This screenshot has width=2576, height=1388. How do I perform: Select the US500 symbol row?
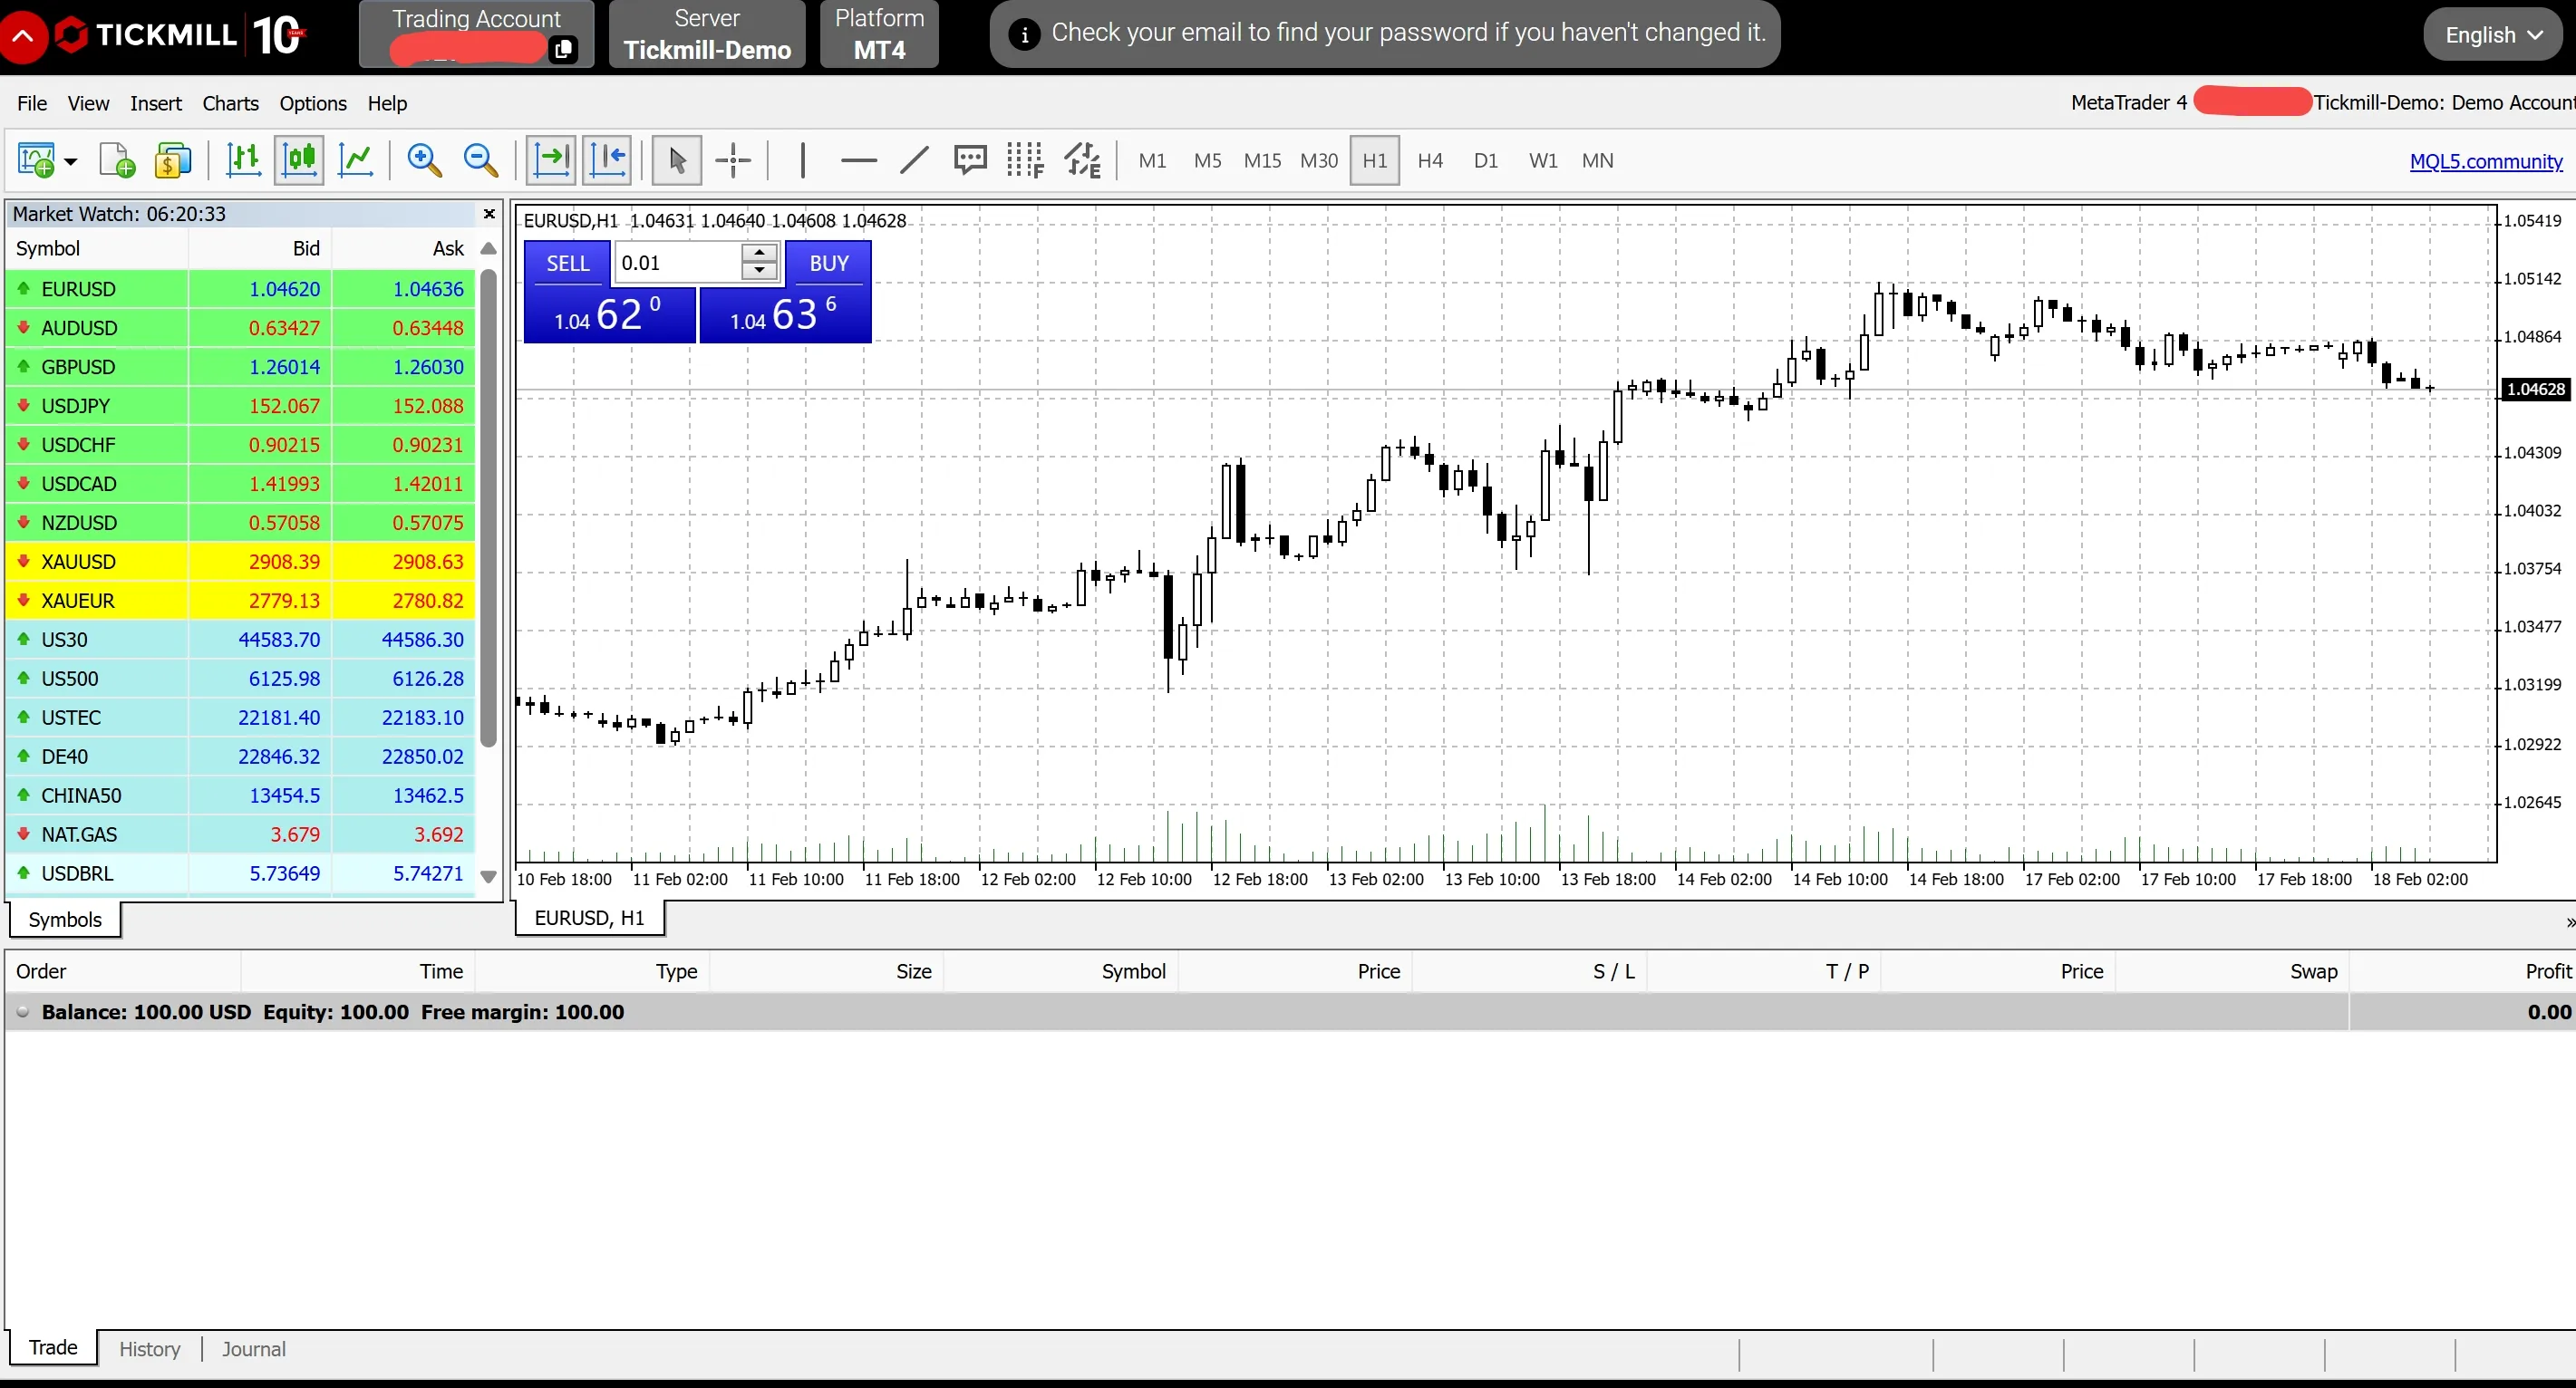(240, 679)
